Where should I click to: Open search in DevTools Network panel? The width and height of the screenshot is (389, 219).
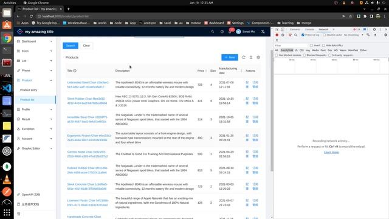[296, 35]
